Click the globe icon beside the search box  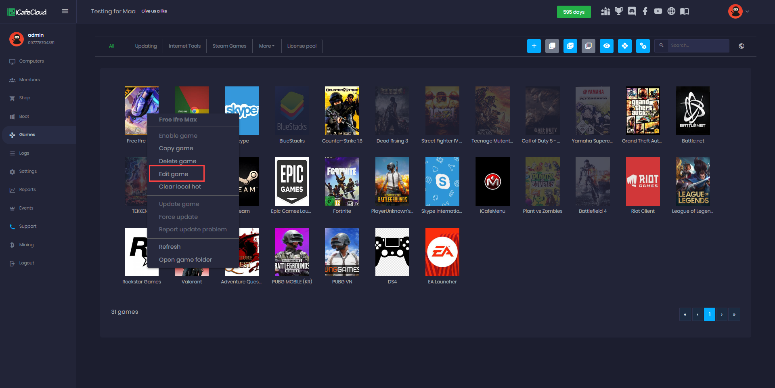(x=741, y=46)
